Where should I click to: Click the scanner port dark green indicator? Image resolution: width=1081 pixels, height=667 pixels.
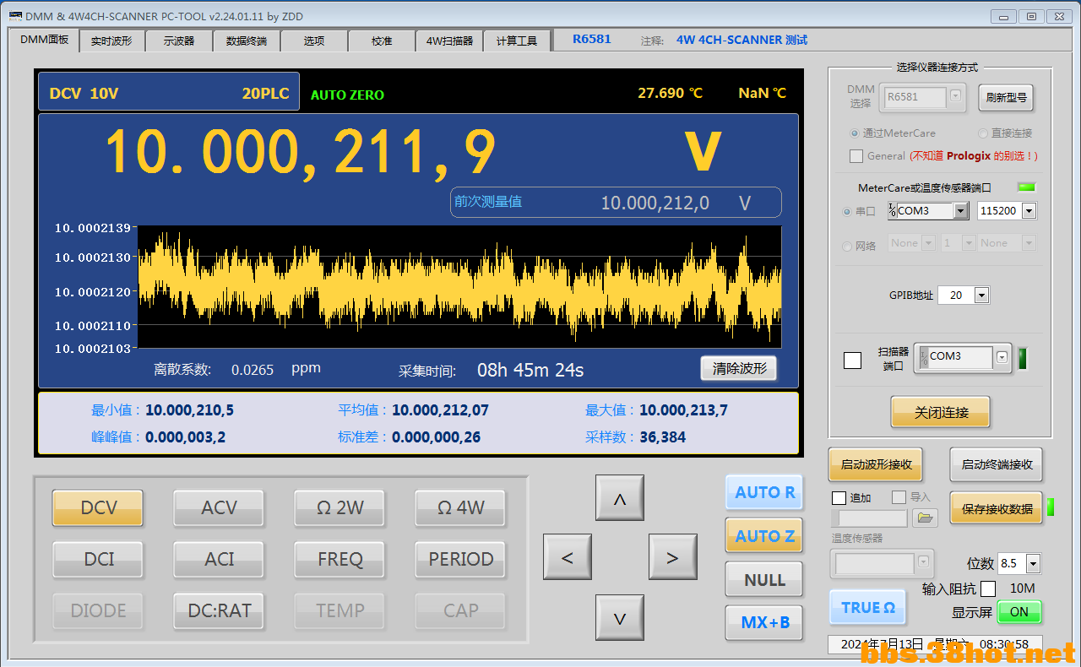(x=1022, y=359)
